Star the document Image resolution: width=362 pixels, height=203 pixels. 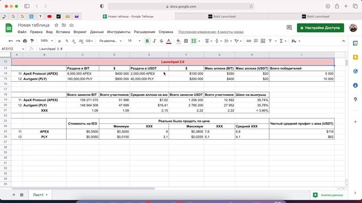point(57,25)
